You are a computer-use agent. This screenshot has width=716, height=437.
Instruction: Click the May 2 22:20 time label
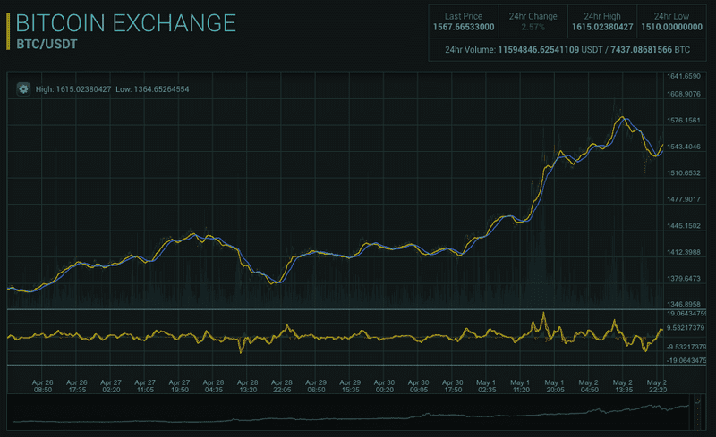tap(657, 386)
